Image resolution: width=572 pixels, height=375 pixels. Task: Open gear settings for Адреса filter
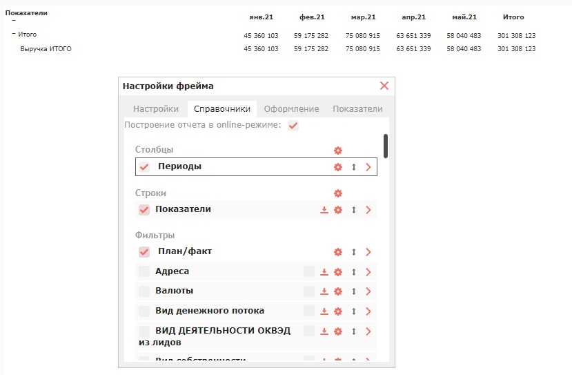coord(338,272)
